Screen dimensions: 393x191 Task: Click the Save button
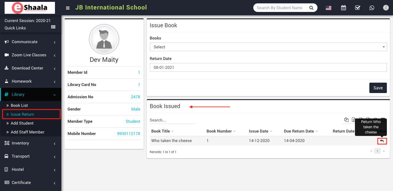point(378,88)
